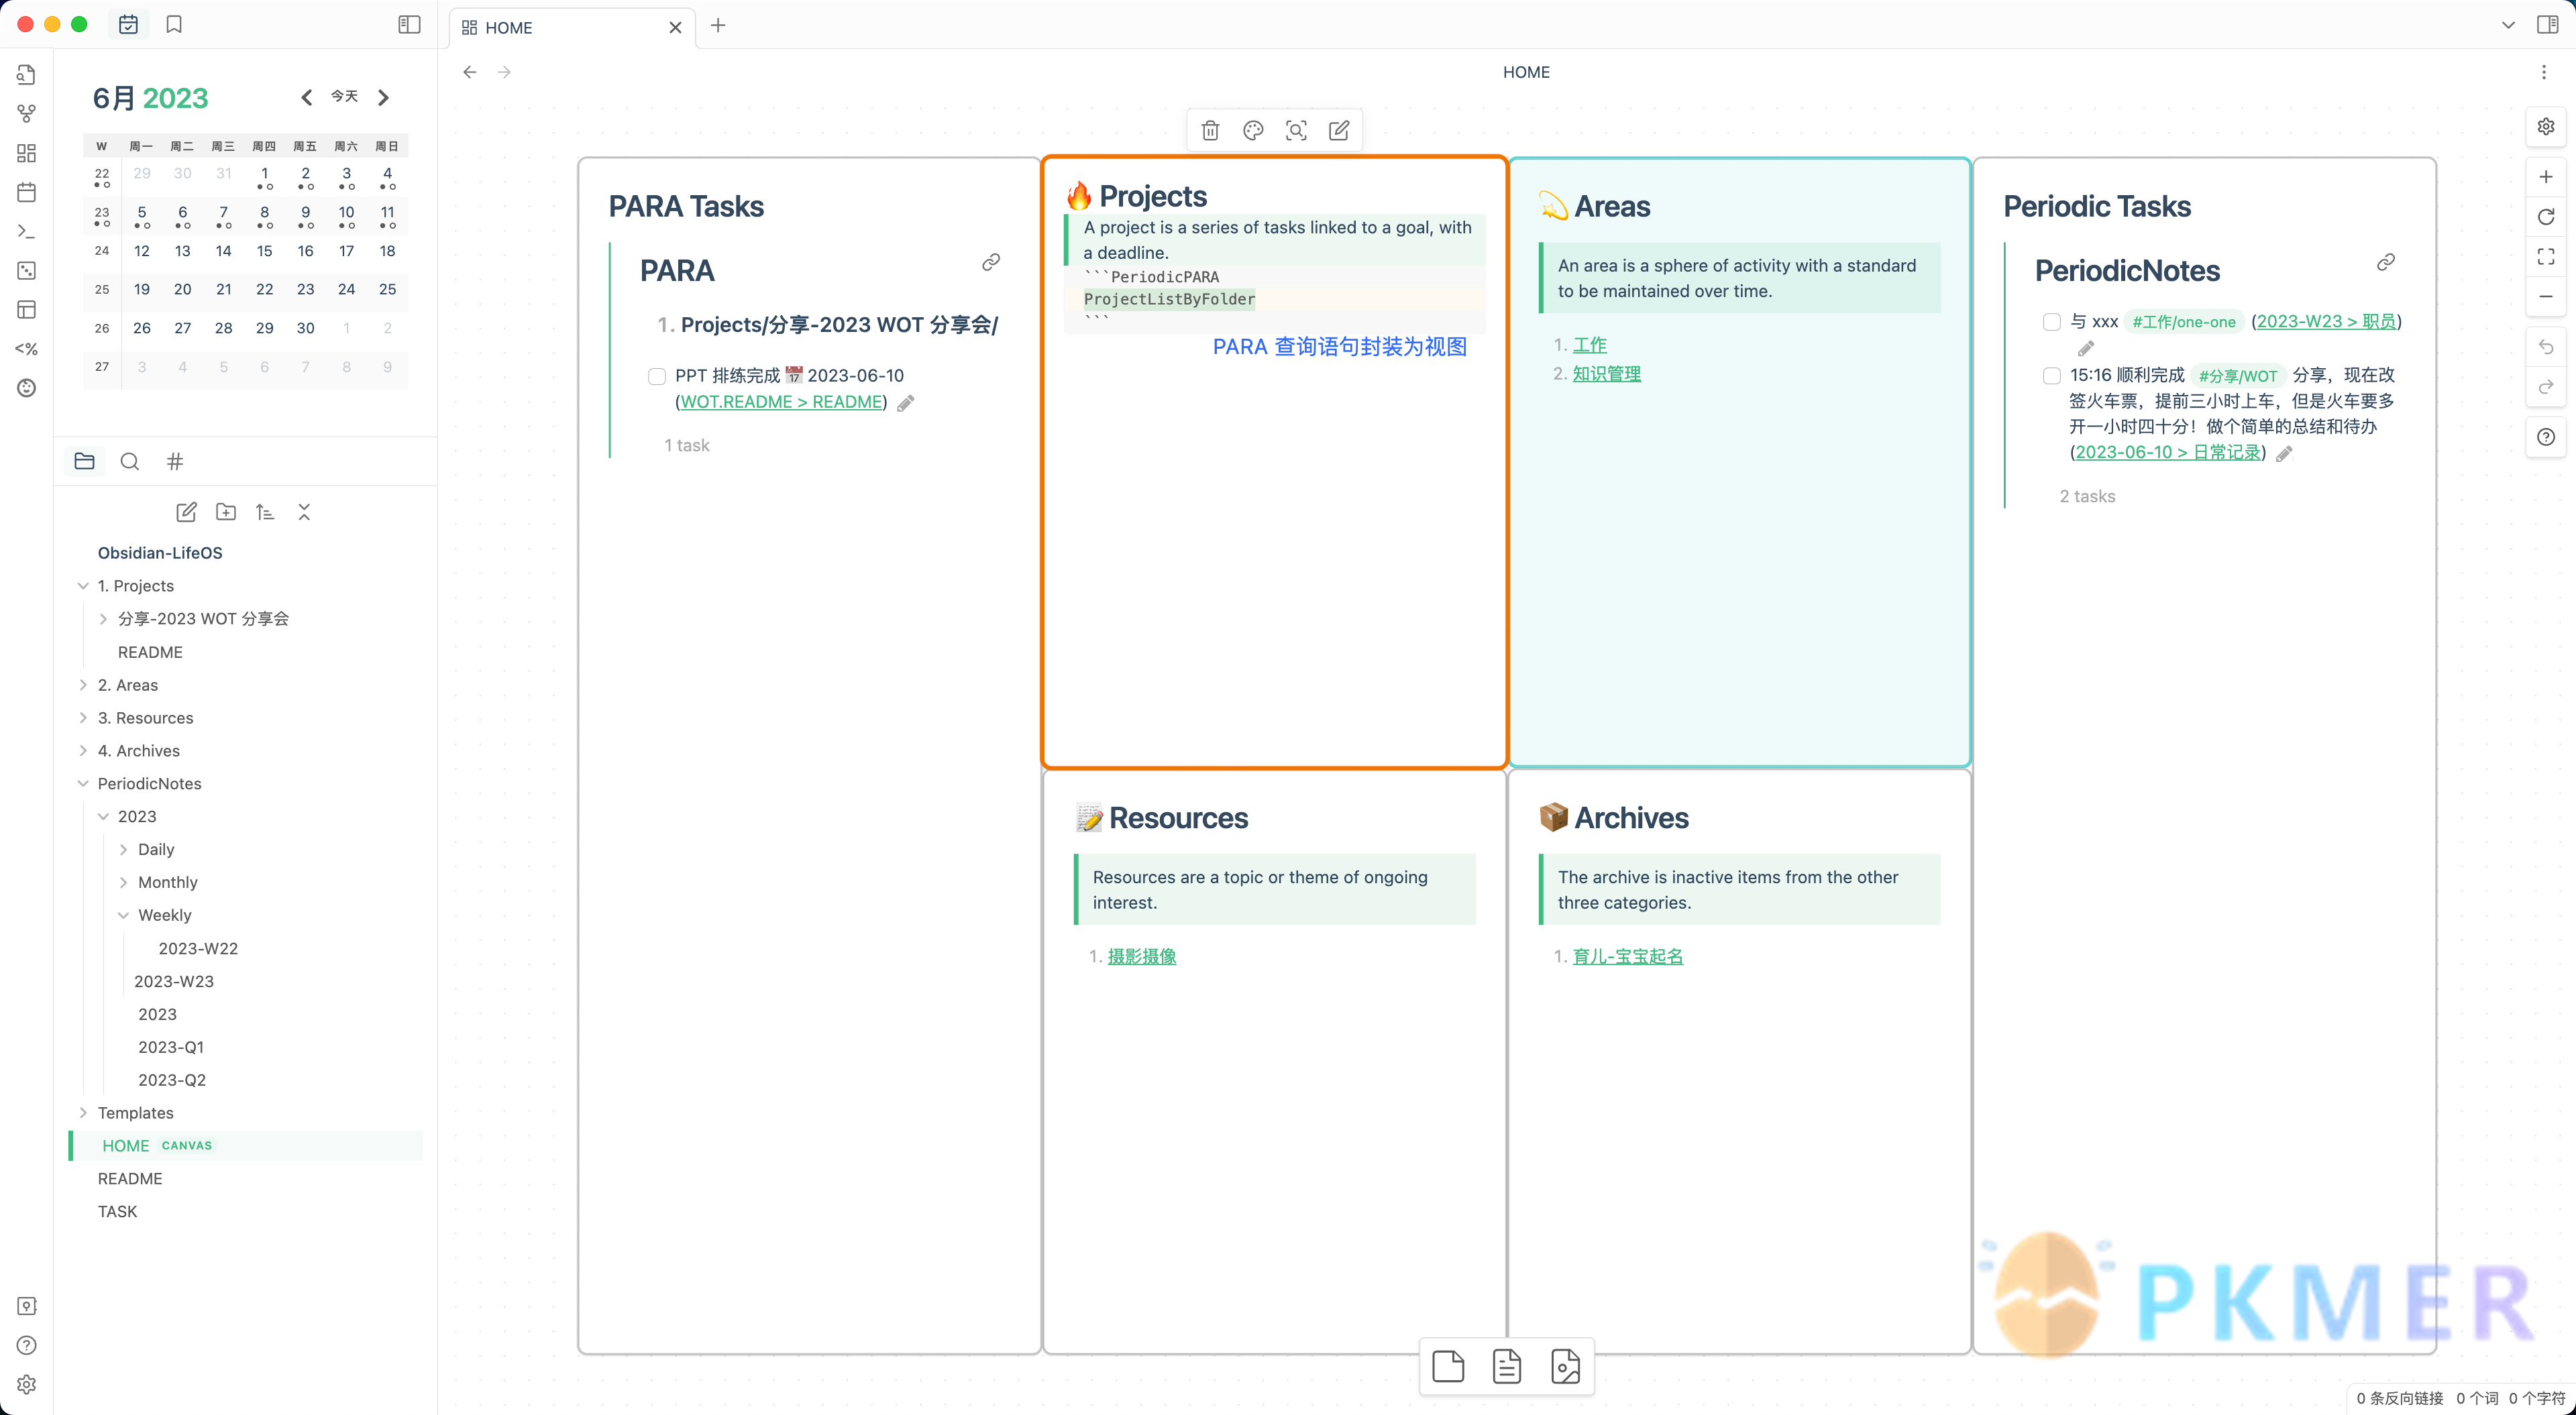The width and height of the screenshot is (2576, 1415).
Task: Jump to today with 今天 button
Action: pyautogui.click(x=344, y=97)
